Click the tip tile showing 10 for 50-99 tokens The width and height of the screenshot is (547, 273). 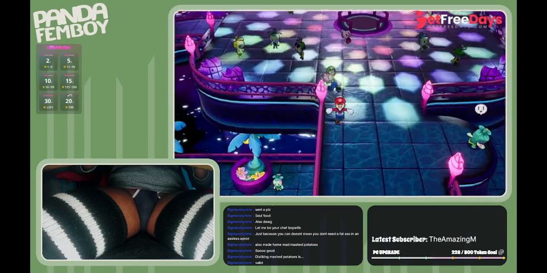click(x=49, y=82)
